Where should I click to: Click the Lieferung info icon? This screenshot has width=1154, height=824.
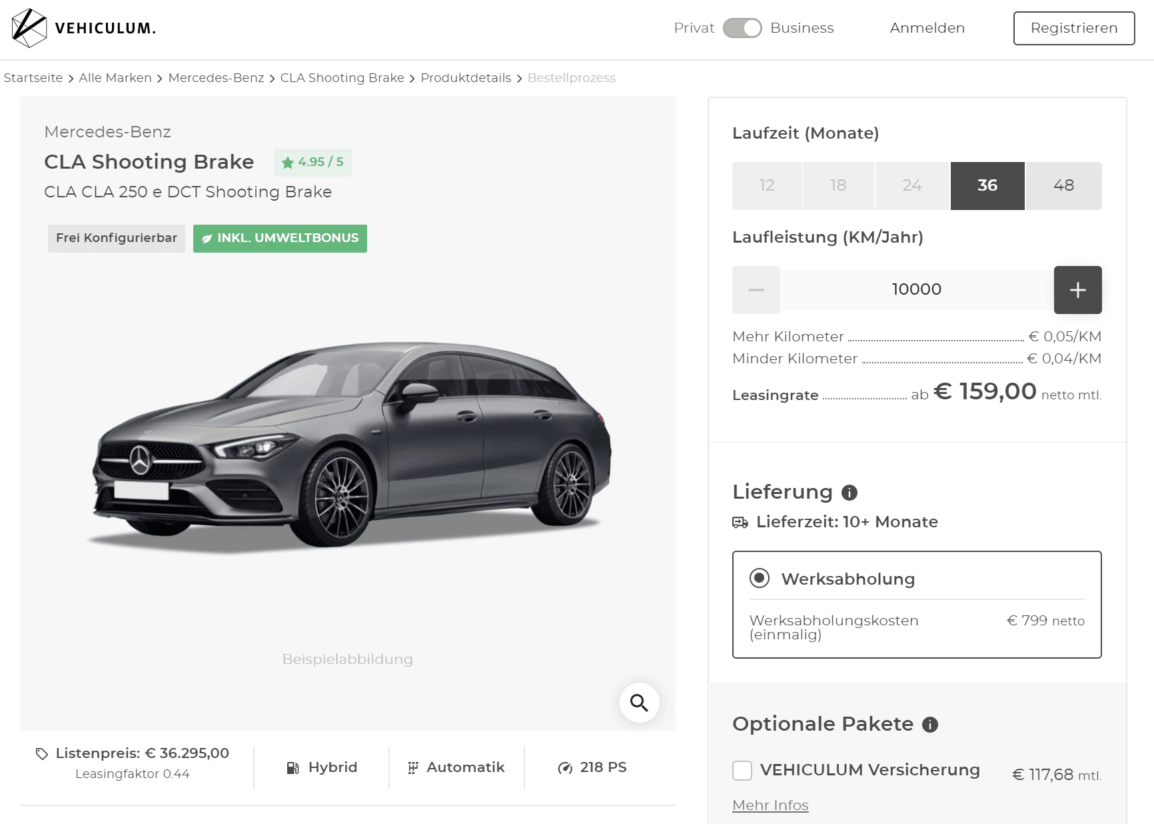850,493
